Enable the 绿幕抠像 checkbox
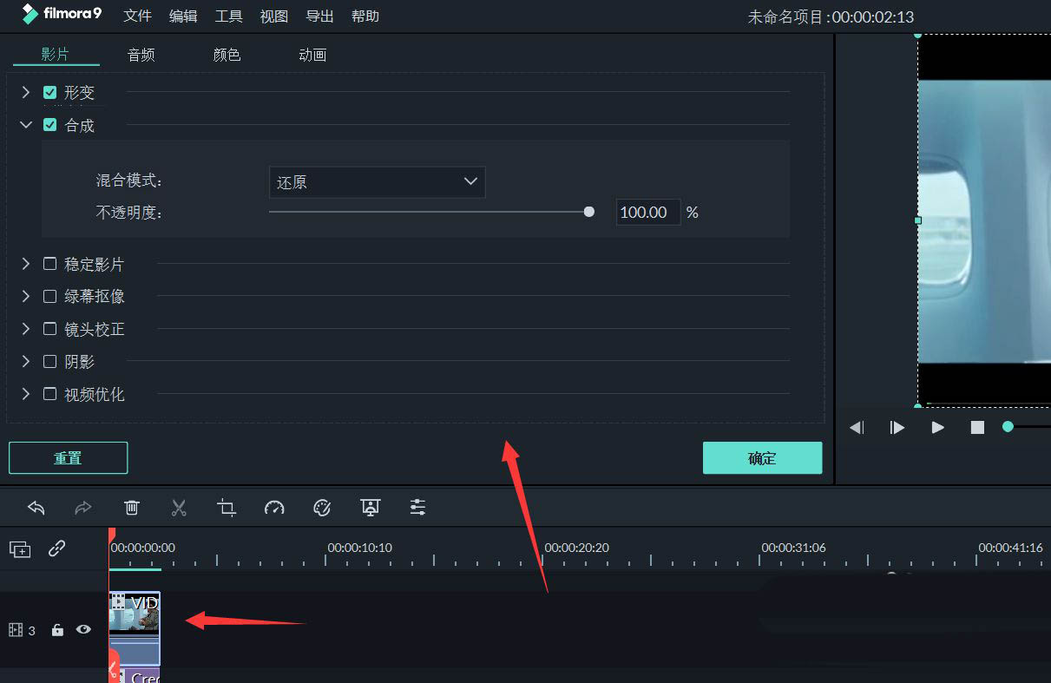This screenshot has width=1051, height=683. pyautogui.click(x=50, y=296)
